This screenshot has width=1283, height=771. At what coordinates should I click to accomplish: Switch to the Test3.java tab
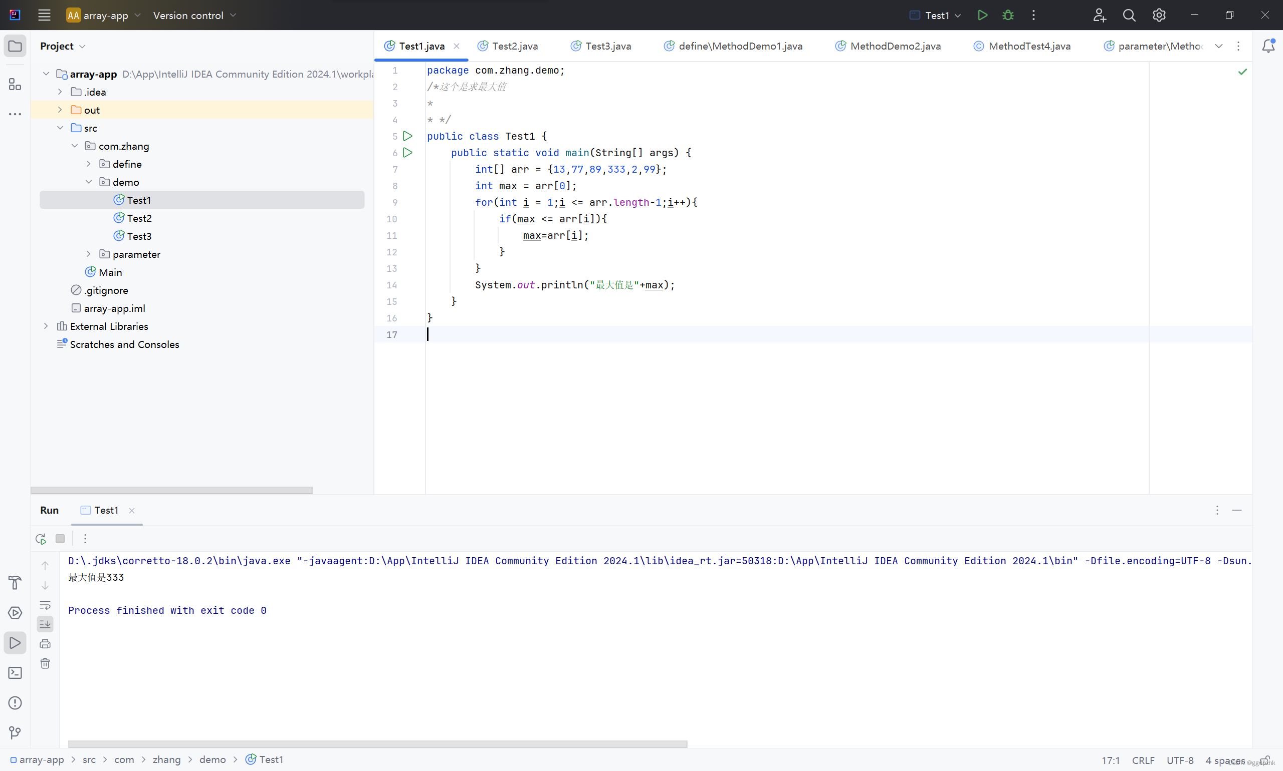coord(601,46)
